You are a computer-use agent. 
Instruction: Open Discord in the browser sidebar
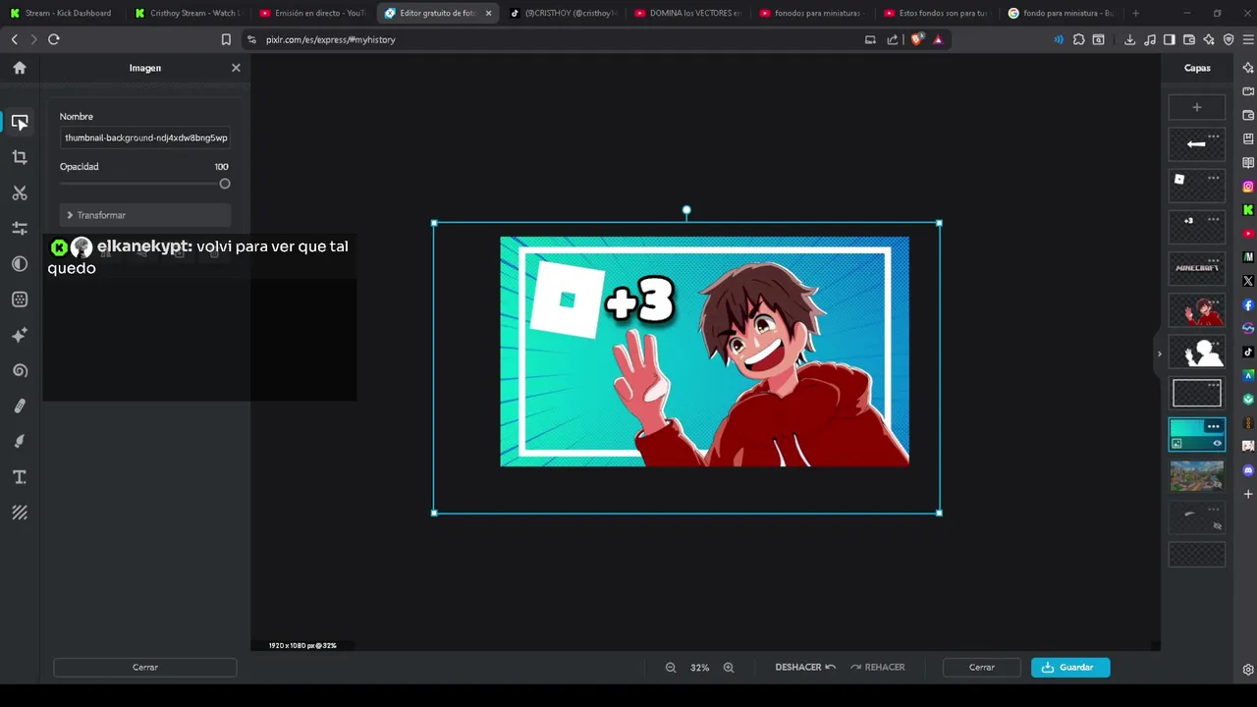1248,470
